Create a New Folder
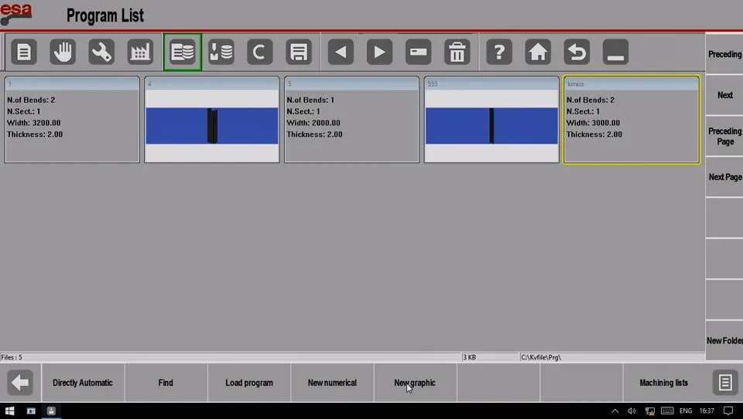This screenshot has height=419, width=743. (724, 340)
